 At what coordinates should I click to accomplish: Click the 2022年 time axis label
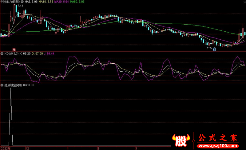[5, 148]
